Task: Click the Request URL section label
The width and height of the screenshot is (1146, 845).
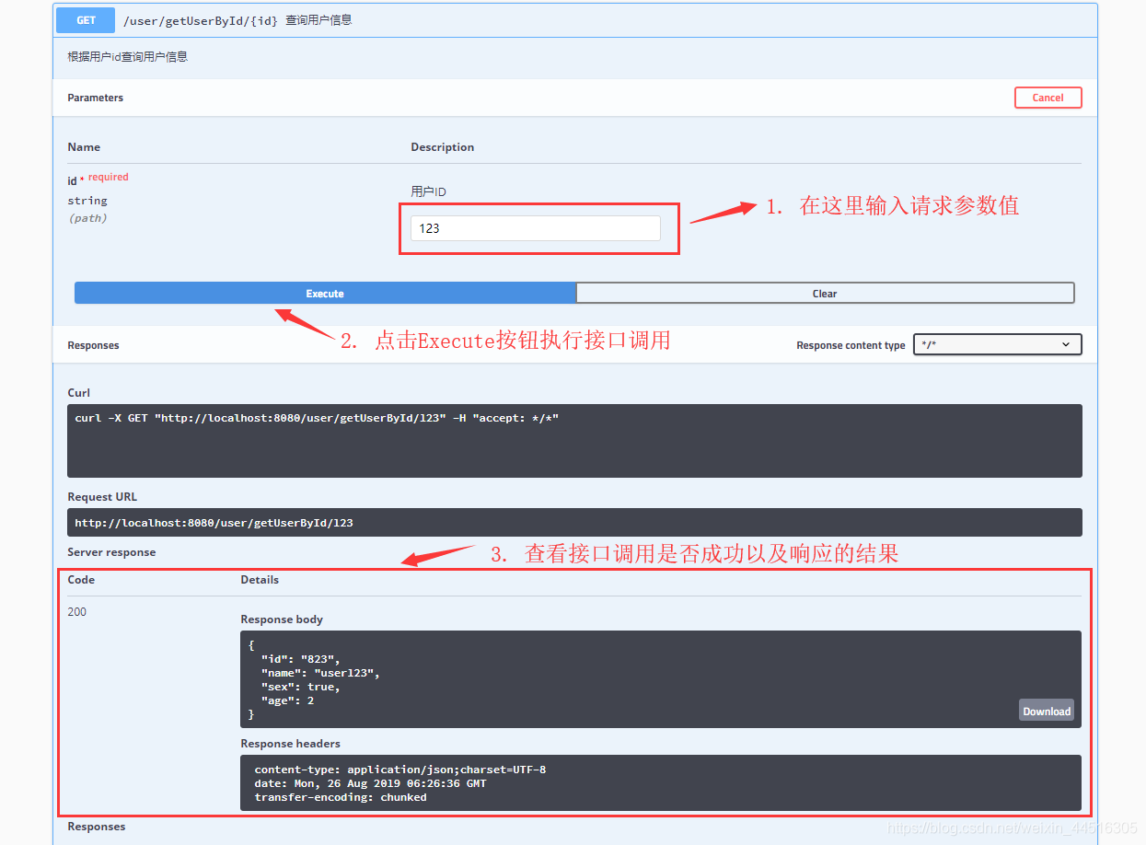Action: 102,497
